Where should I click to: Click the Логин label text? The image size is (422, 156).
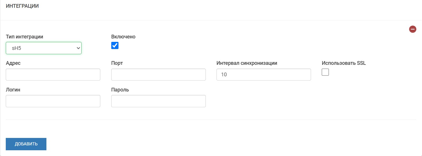(x=13, y=90)
